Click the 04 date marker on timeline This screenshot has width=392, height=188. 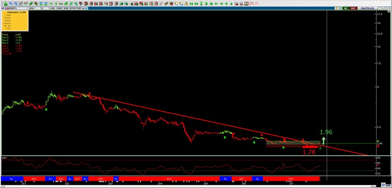pos(160,183)
